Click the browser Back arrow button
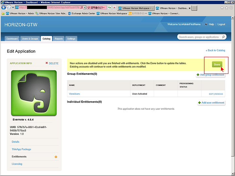The width and height of the screenshot is (235, 176). tap(4, 8)
